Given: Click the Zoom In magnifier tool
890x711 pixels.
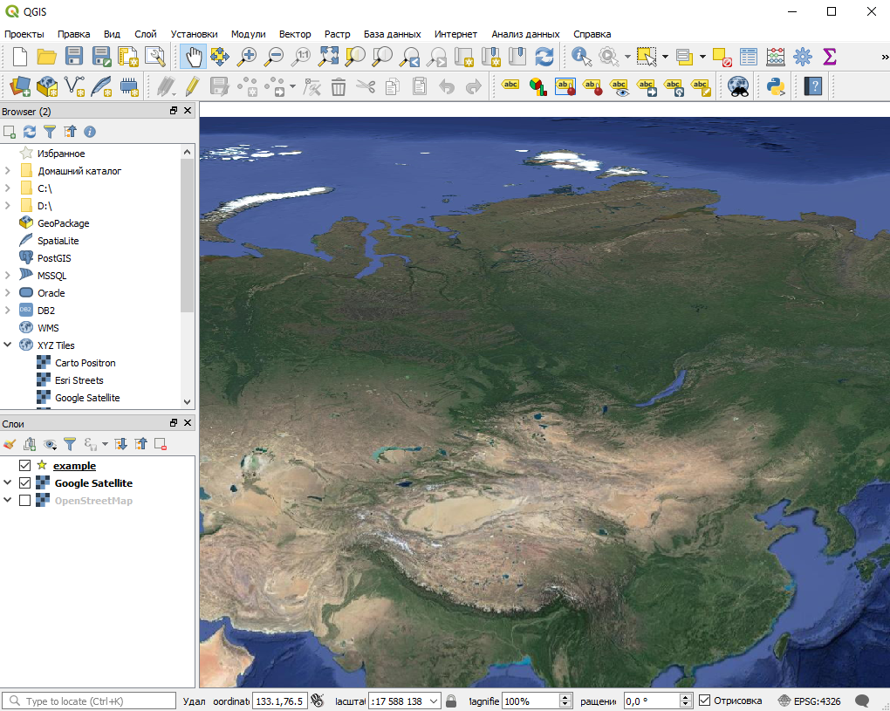Looking at the screenshot, I should click(248, 57).
